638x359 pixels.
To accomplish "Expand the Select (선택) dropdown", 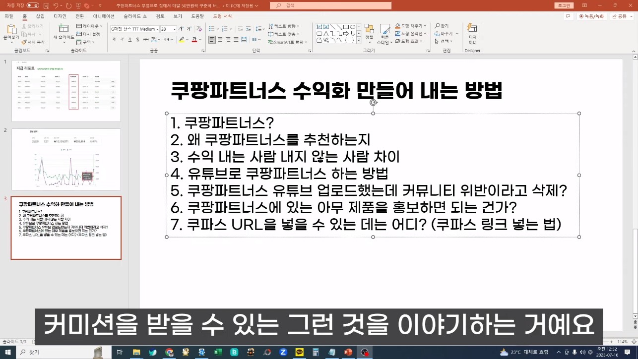I will click(444, 42).
